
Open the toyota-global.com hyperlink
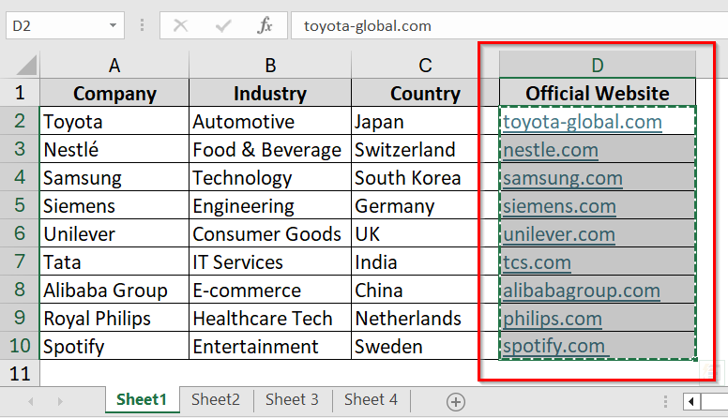pyautogui.click(x=583, y=122)
